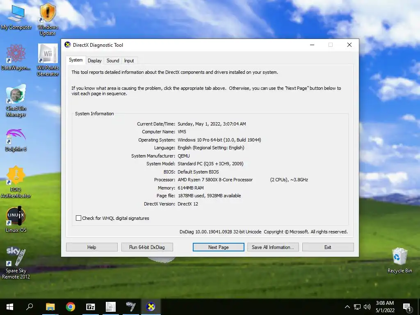Click the memory value 6144MB RAM

[x=190, y=188]
